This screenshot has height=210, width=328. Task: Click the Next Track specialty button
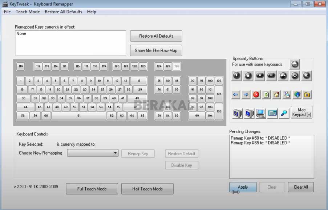pyautogui.click(x=271, y=76)
